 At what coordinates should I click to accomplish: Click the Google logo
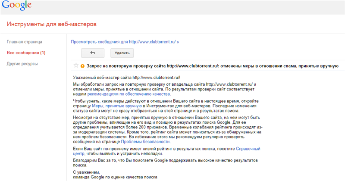pyautogui.click(x=17, y=5)
